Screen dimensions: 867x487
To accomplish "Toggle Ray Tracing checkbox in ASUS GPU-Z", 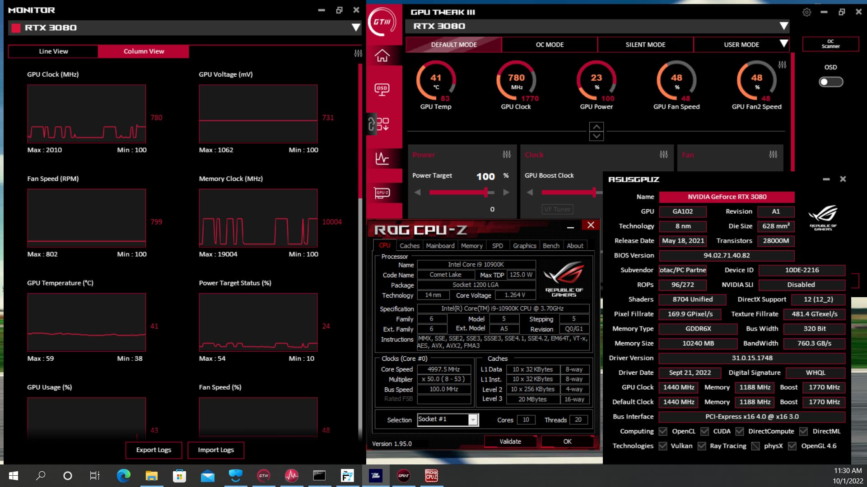I will [x=702, y=446].
